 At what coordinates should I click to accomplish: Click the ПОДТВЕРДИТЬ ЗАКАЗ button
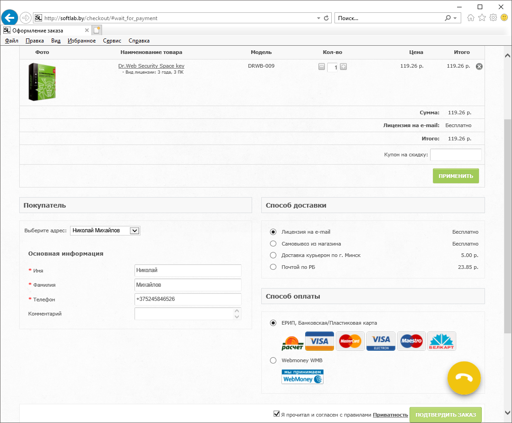click(446, 415)
